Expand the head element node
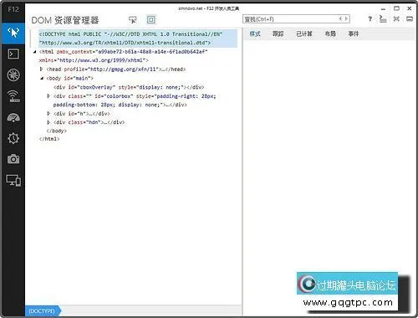Screen dimensions: 418x318 click(41, 69)
